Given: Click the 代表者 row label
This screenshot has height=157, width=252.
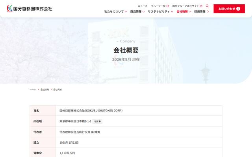Looking at the screenshot, I should point(38,132).
